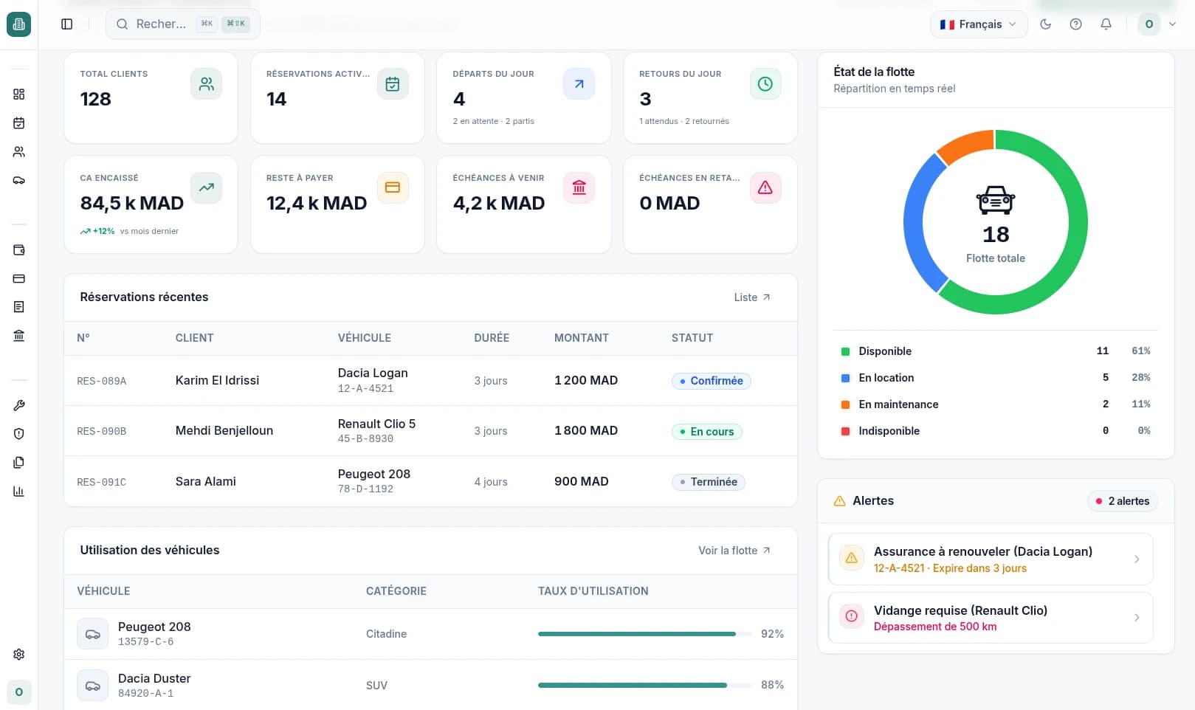Click the Reste à payer card icon
1195x710 pixels.
(x=393, y=187)
